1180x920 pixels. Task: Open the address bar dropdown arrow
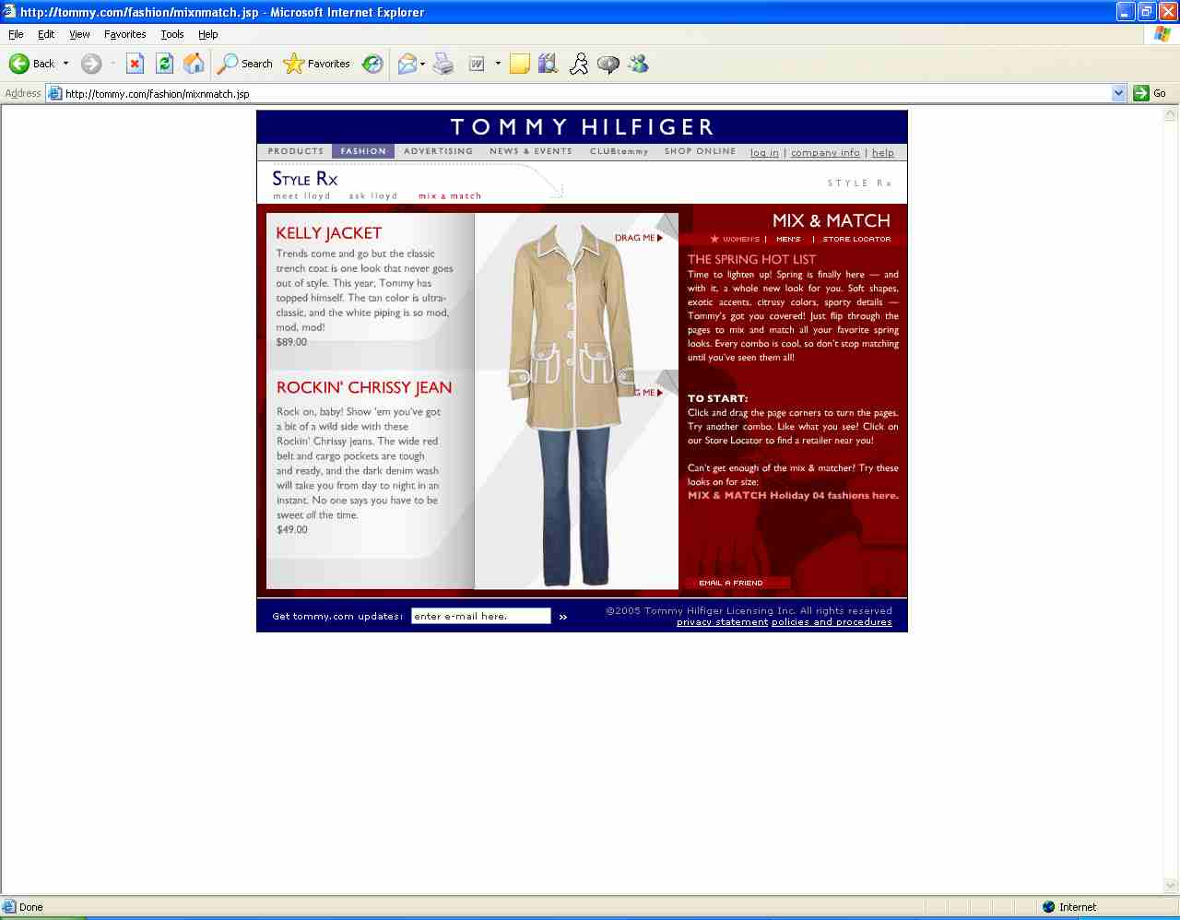[x=1118, y=93]
